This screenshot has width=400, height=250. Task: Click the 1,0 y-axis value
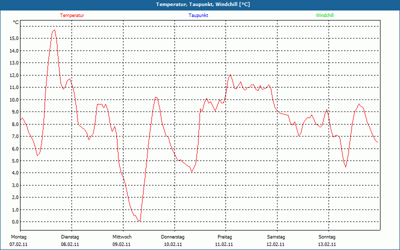point(15,209)
